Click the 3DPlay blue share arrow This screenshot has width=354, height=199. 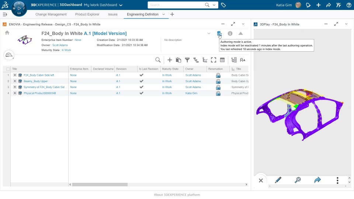[x=317, y=180]
